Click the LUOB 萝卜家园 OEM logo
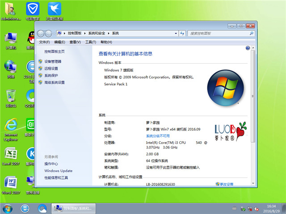 pos(231,132)
